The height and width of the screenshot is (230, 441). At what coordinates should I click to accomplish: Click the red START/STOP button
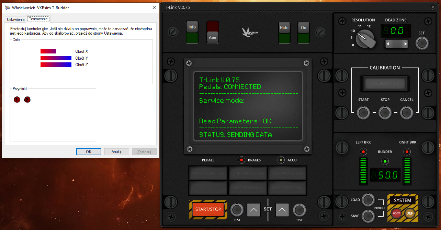point(208,209)
